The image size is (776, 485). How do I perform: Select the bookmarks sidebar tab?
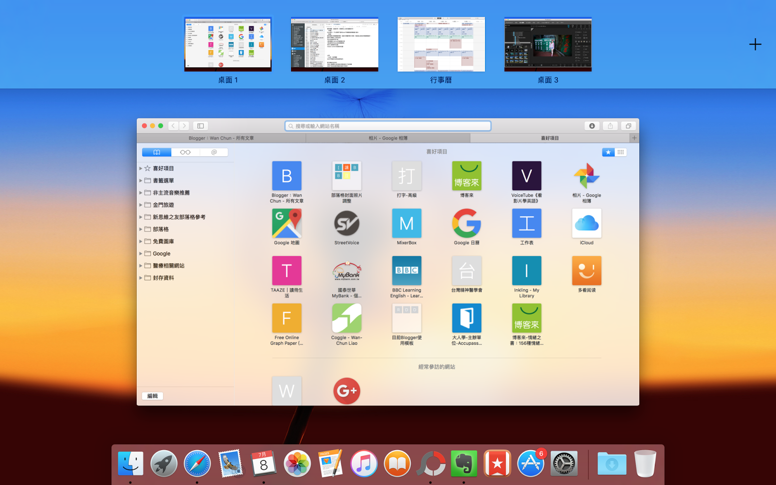click(x=157, y=152)
